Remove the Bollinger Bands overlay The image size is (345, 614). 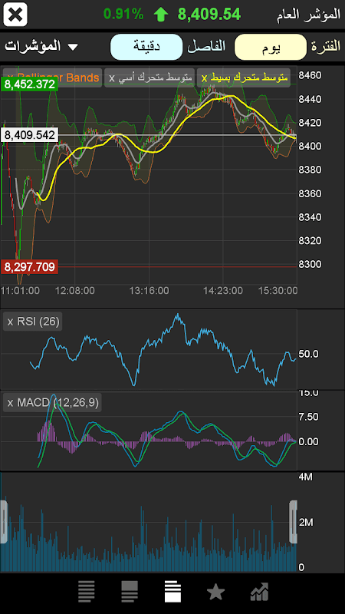[x=9, y=78]
